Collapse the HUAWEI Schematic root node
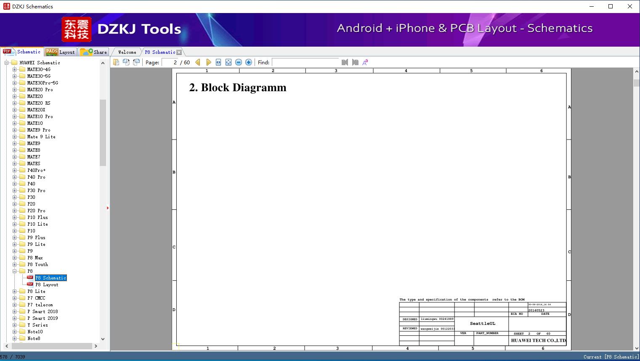The height and width of the screenshot is (361, 640). (7, 63)
